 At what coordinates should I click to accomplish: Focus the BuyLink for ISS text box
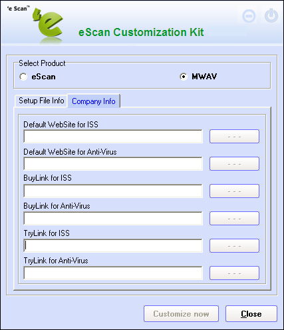pos(113,191)
